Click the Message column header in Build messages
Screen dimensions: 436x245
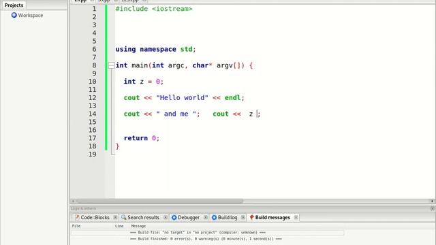tap(138, 226)
